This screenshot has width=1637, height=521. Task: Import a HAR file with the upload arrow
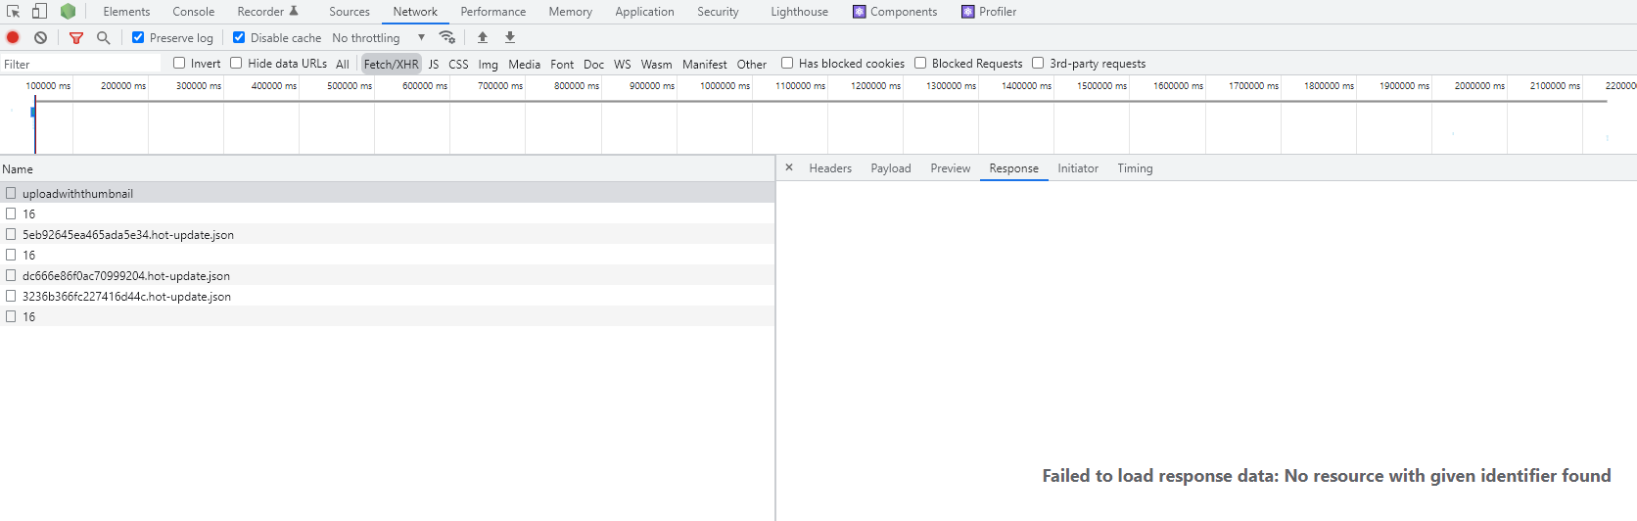pos(483,37)
